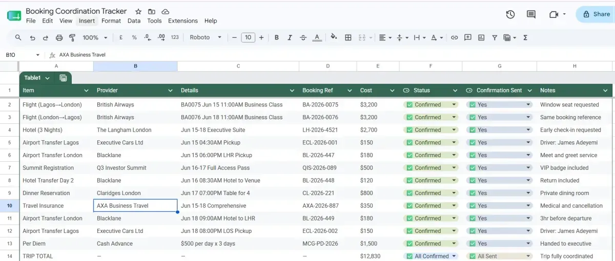Toggle bold formatting
This screenshot has height=261, width=615.
277,37
